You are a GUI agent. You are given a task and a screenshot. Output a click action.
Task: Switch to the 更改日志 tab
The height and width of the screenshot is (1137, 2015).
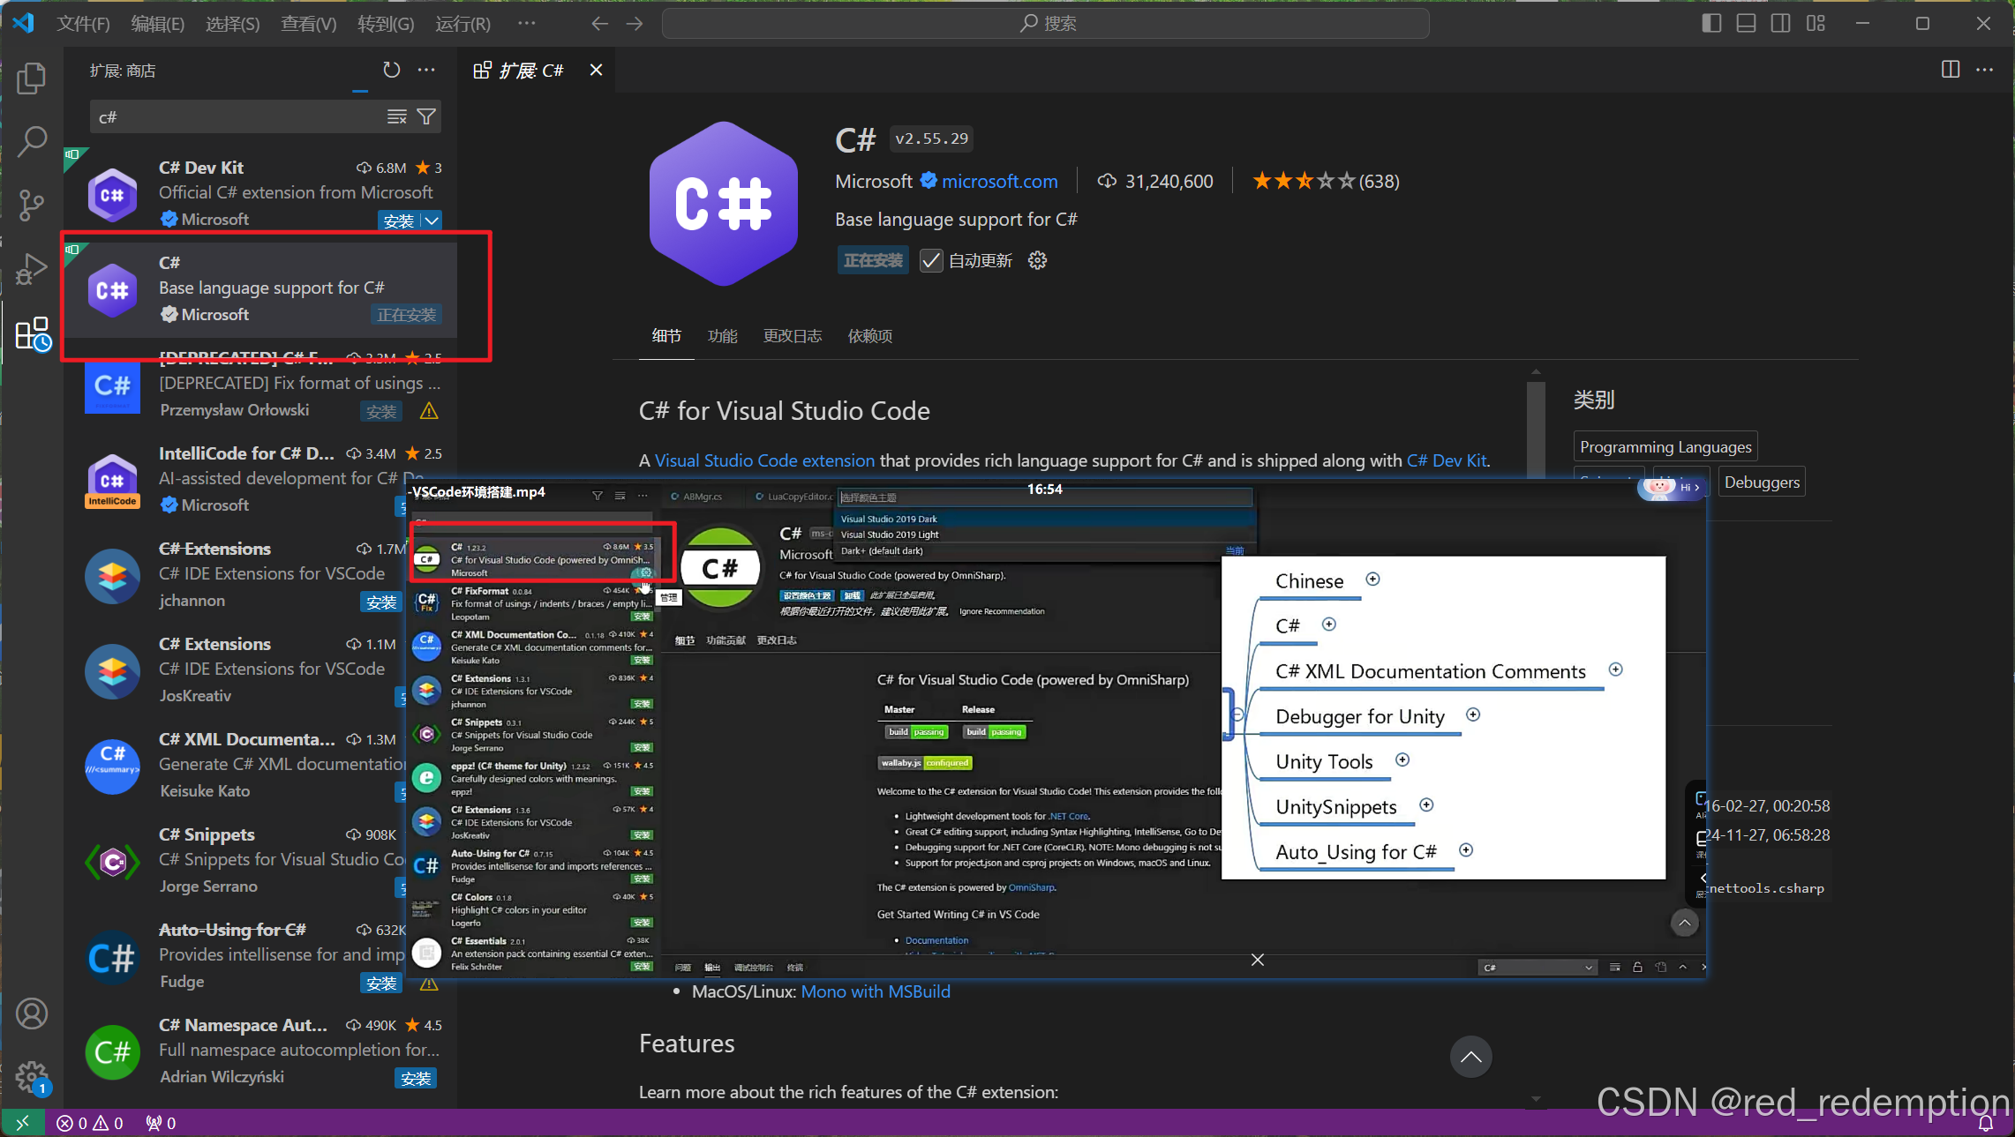(792, 336)
